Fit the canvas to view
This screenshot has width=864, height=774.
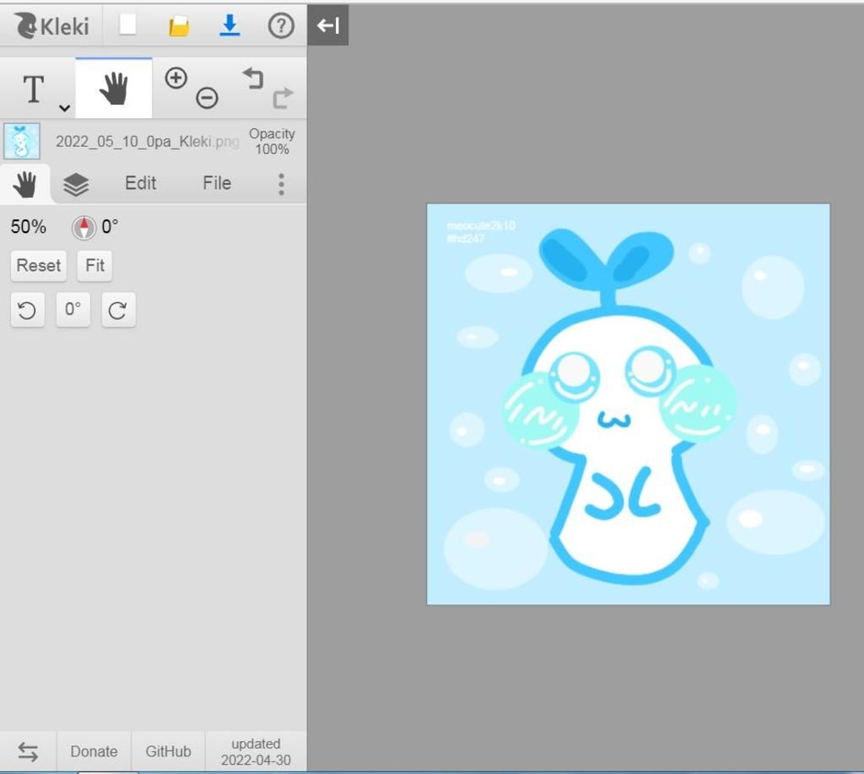coord(94,266)
